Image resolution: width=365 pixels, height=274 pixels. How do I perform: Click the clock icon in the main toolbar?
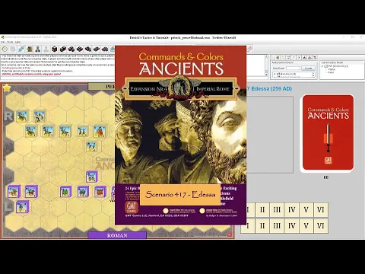[x=5, y=49]
